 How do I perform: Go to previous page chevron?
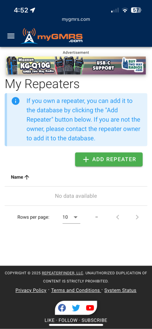(x=117, y=217)
